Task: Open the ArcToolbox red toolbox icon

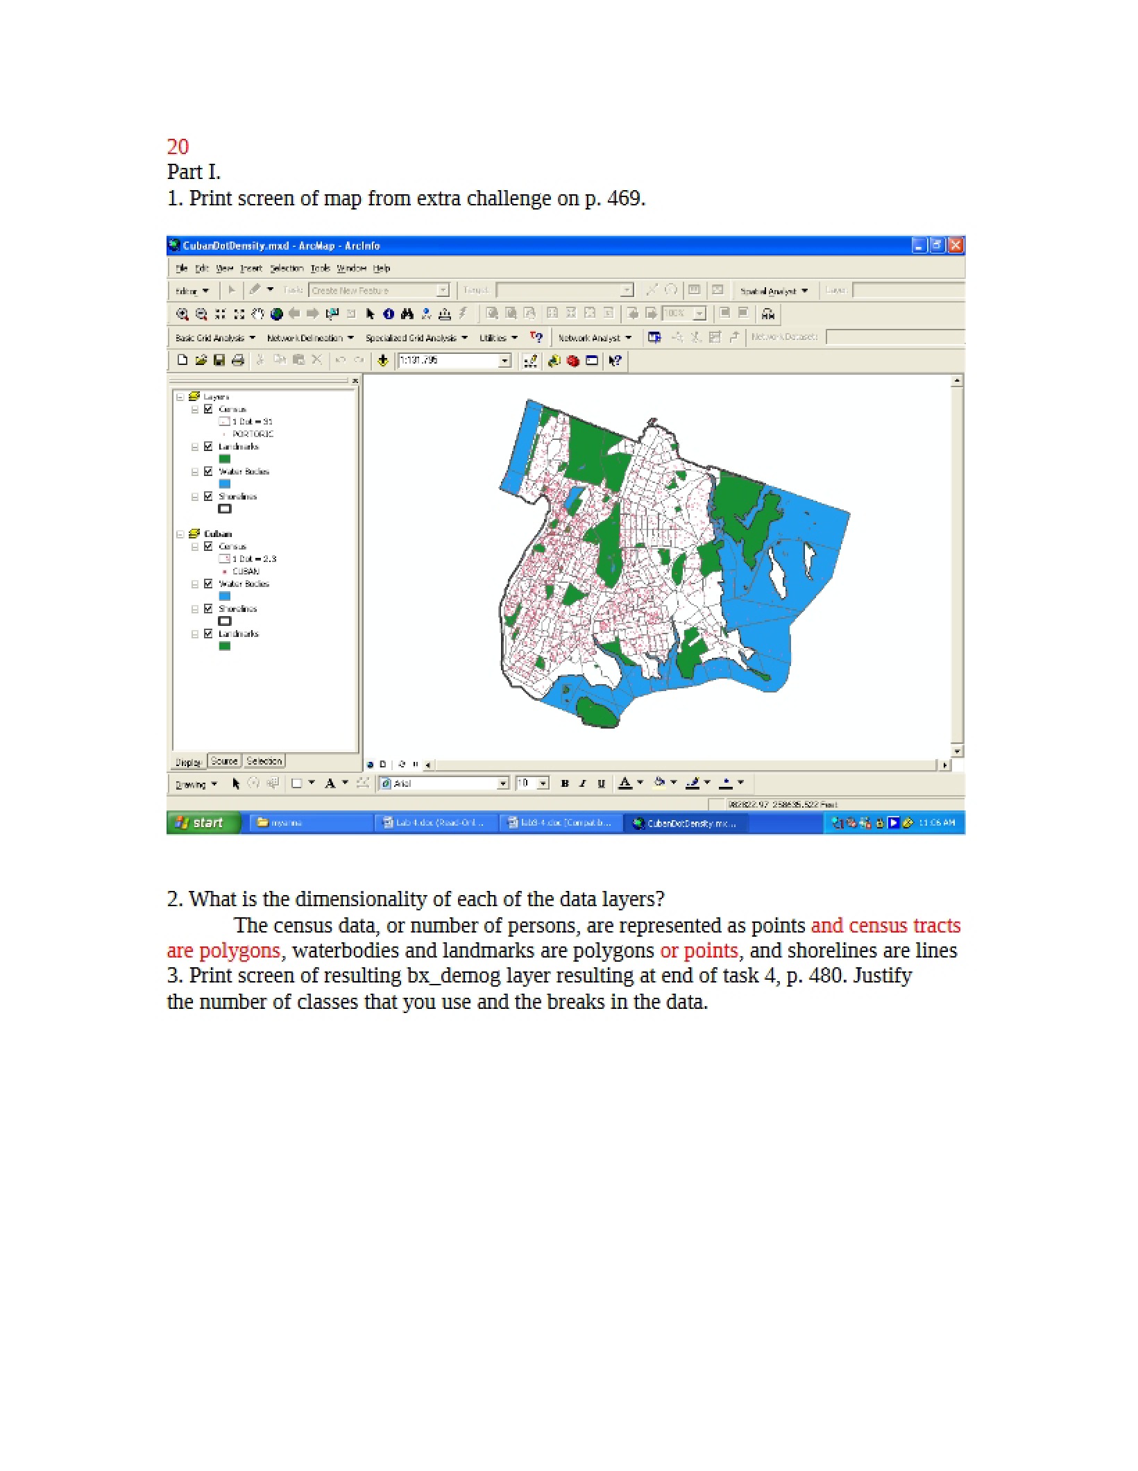Action: click(572, 361)
